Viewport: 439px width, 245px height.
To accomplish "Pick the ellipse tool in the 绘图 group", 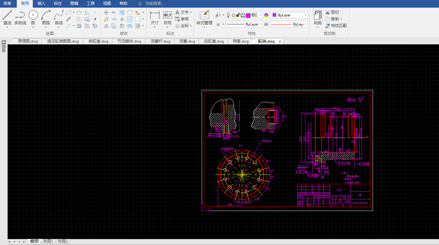I will [x=79, y=12].
